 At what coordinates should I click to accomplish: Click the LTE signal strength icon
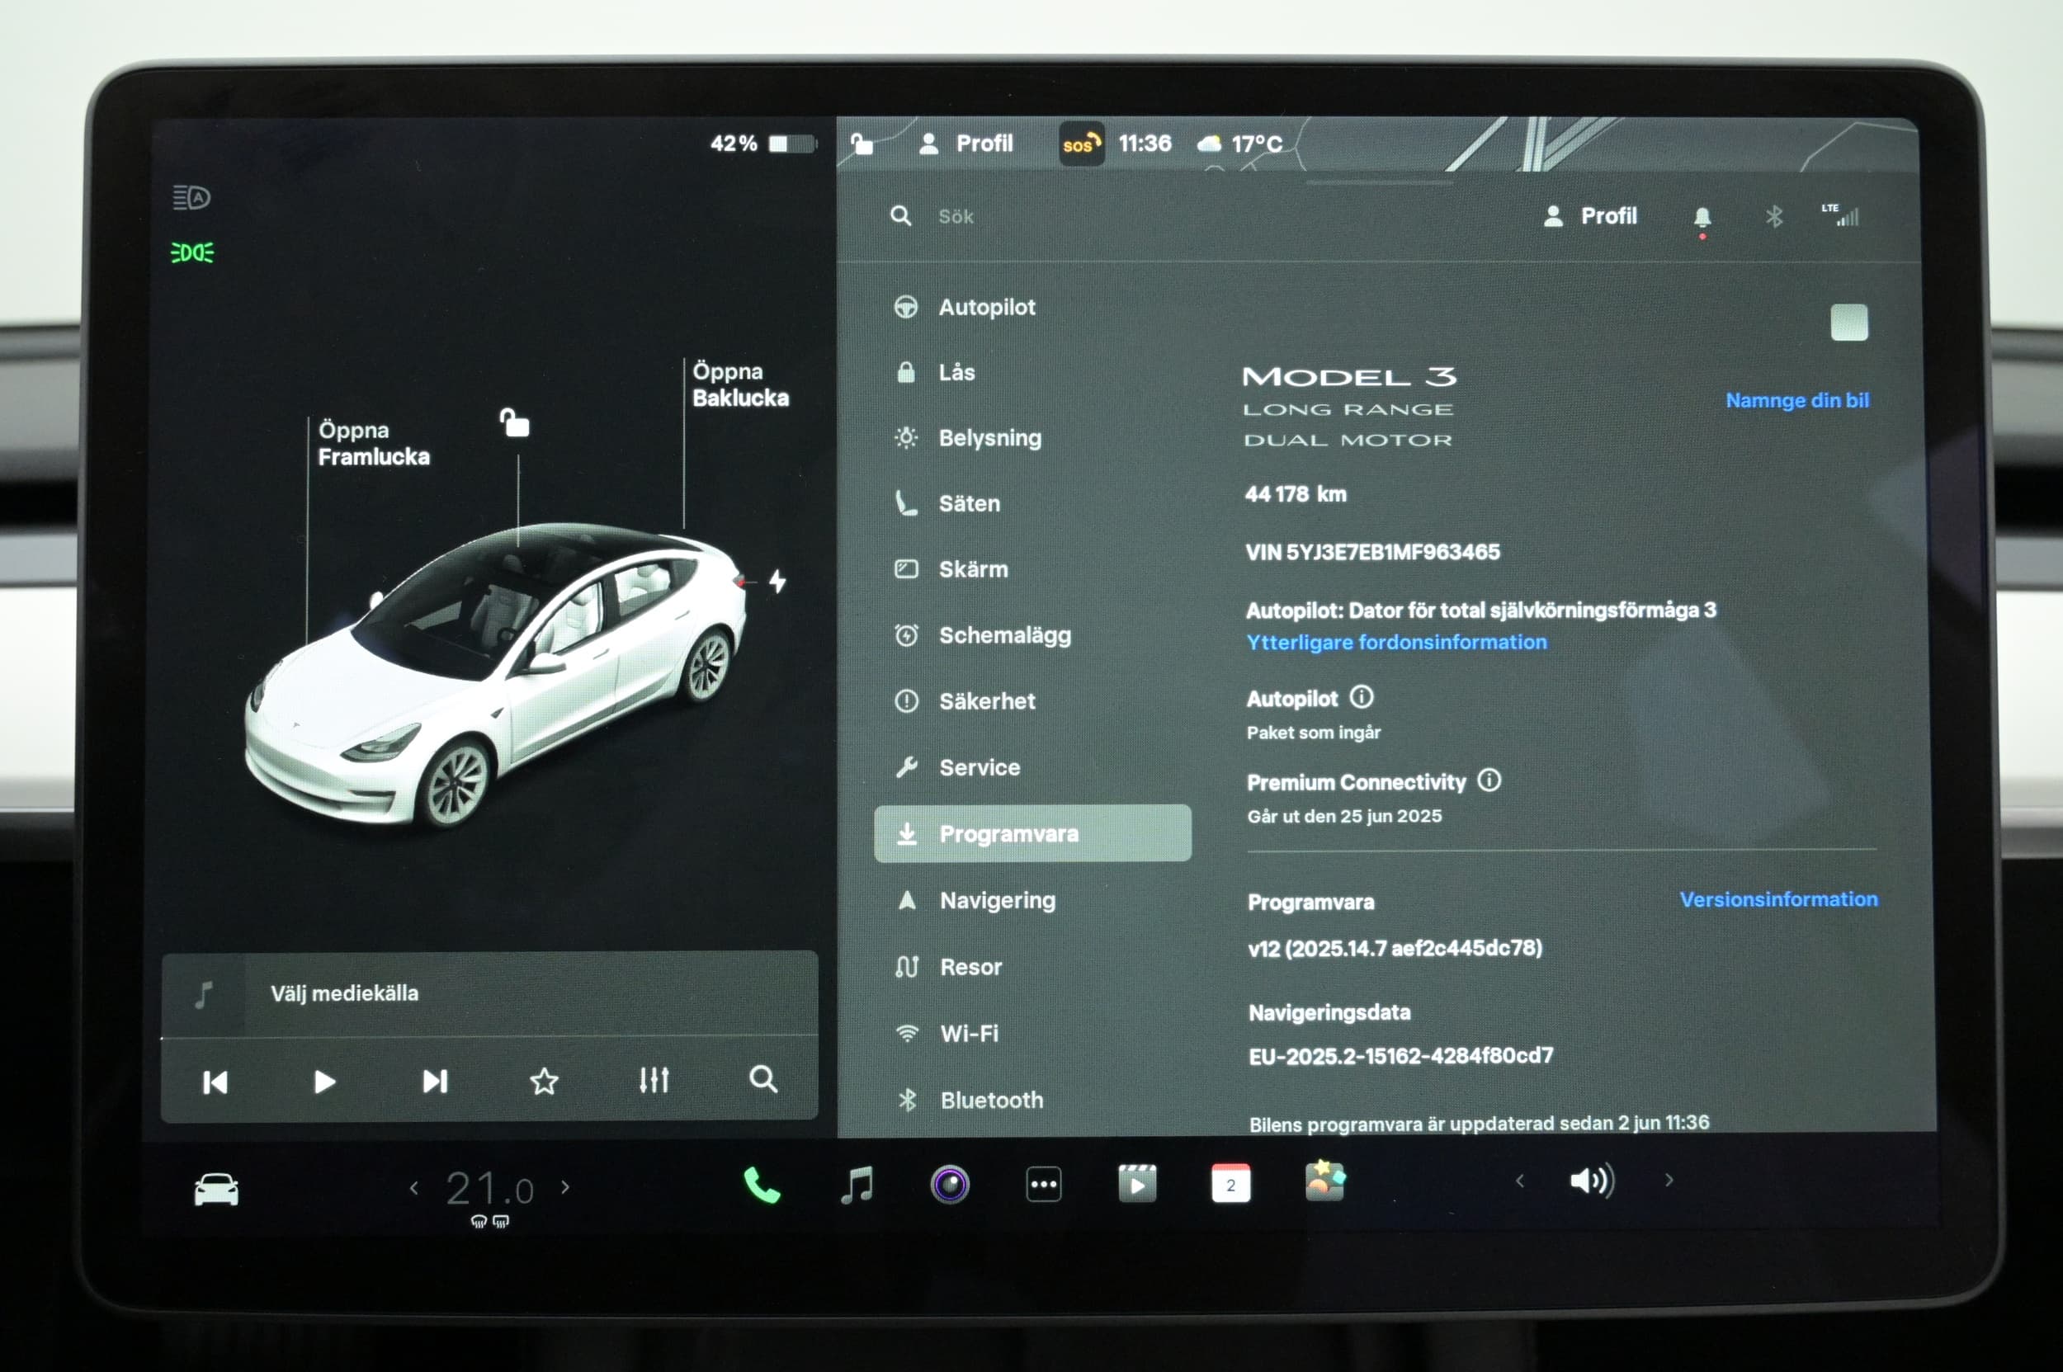[x=1840, y=215]
